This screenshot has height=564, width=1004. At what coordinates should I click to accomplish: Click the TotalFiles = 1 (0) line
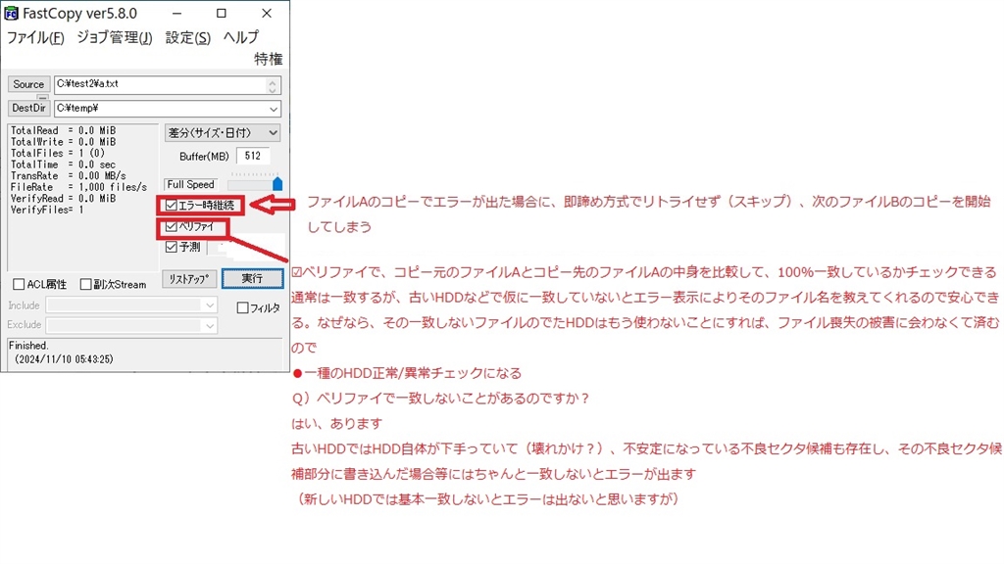[58, 154]
